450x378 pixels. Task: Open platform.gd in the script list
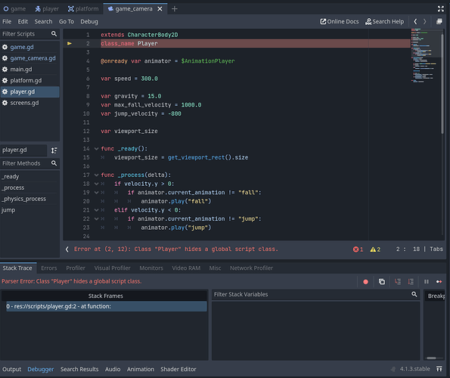pyautogui.click(x=29, y=81)
